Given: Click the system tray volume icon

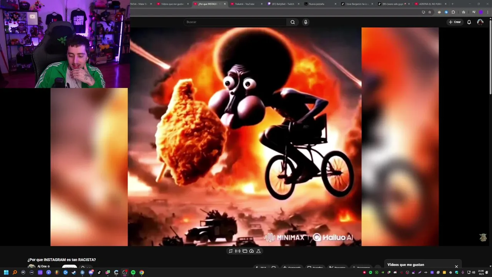Looking at the screenshot, I should 474,272.
